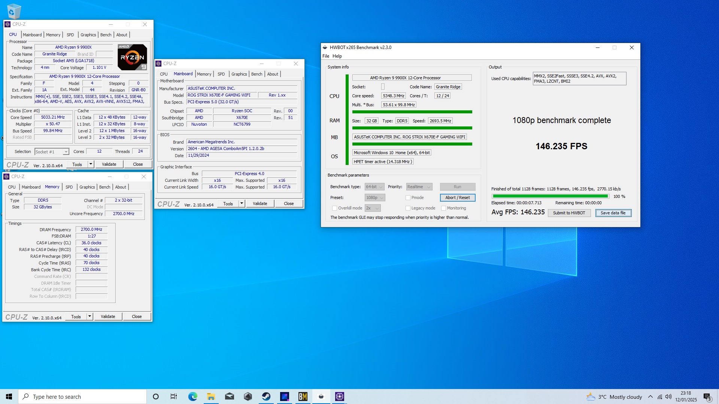The width and height of the screenshot is (719, 404).
Task: Open the About tab in the top-left CPU-Z
Action: click(122, 35)
